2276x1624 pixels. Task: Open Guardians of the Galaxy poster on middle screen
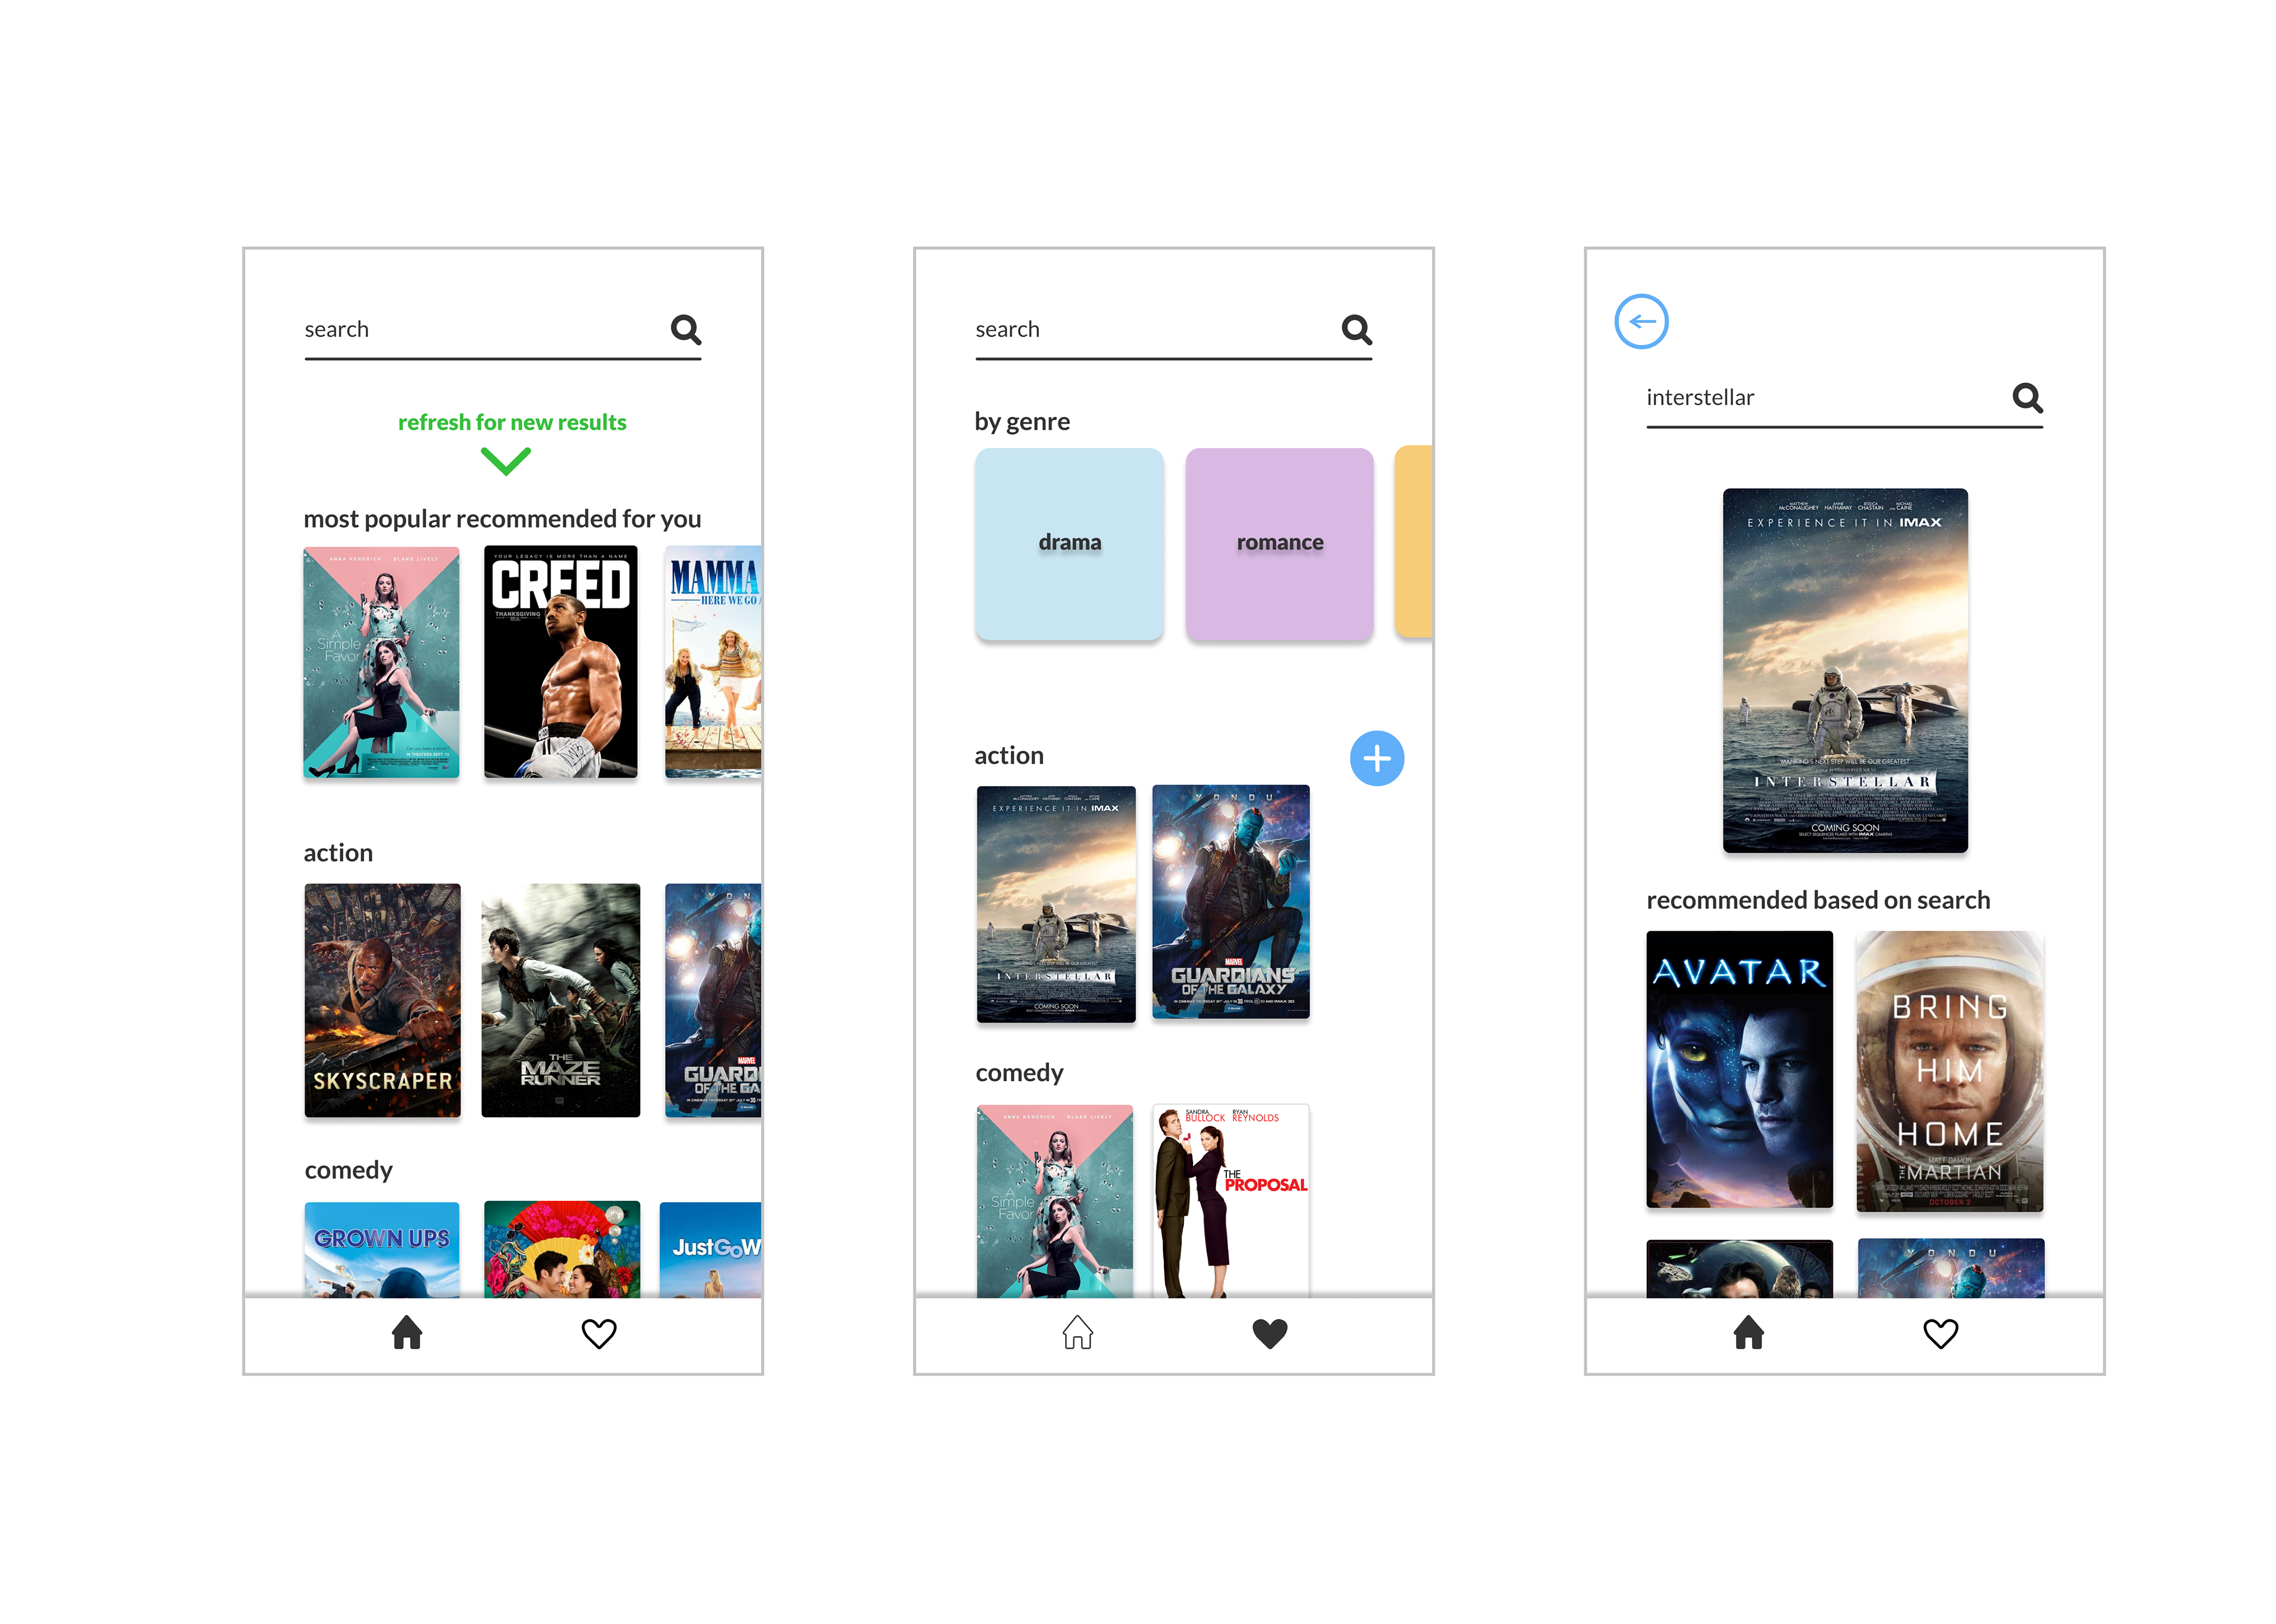coord(1230,902)
